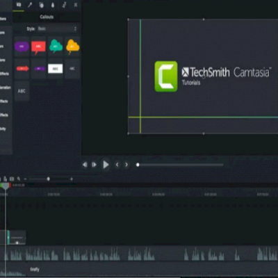This screenshot has width=278, height=278.
Task: Click the Play button
Action: coord(106,165)
